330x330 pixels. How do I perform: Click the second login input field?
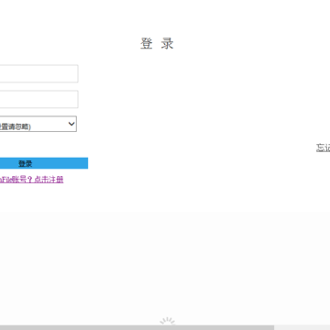coord(38,99)
